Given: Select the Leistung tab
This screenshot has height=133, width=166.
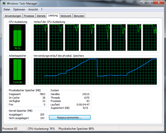Looking at the screenshot, I should coord(53,16).
